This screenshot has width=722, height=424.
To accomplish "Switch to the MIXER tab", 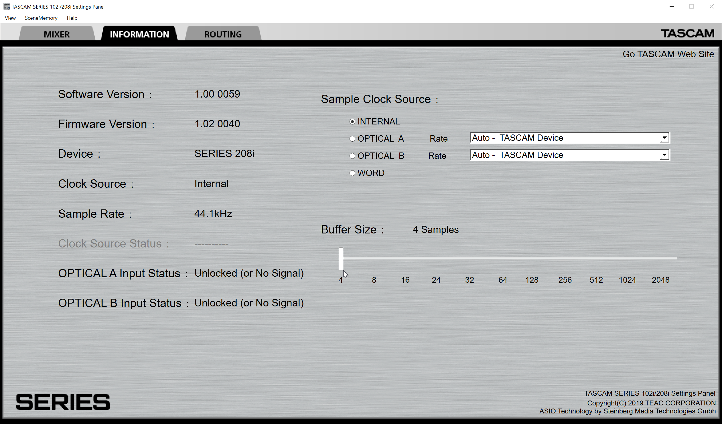I will (x=57, y=34).
